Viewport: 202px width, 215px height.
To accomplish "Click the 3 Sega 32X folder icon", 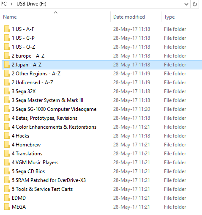I will tap(7, 91).
